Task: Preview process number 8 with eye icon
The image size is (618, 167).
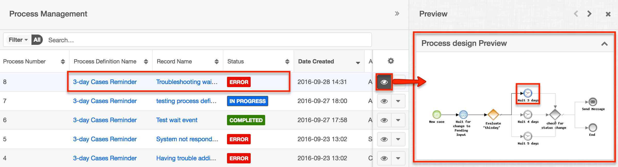Action: [x=384, y=82]
